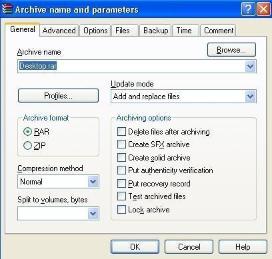Viewport: 272px width, 259px height.
Task: Switch to the Time tab
Action: [186, 31]
